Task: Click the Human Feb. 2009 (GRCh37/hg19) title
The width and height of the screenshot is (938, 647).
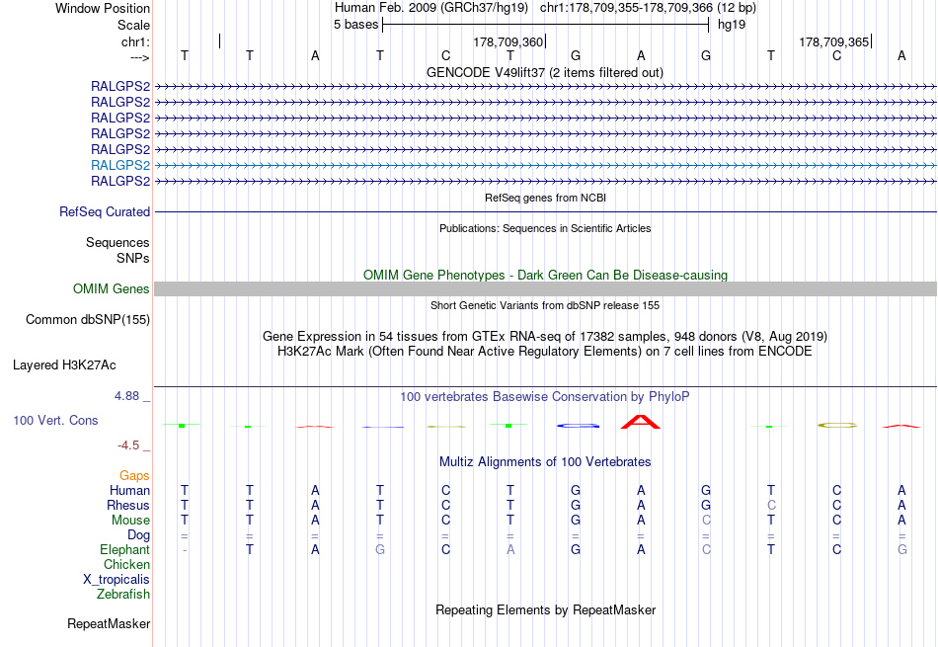Action: [x=431, y=8]
